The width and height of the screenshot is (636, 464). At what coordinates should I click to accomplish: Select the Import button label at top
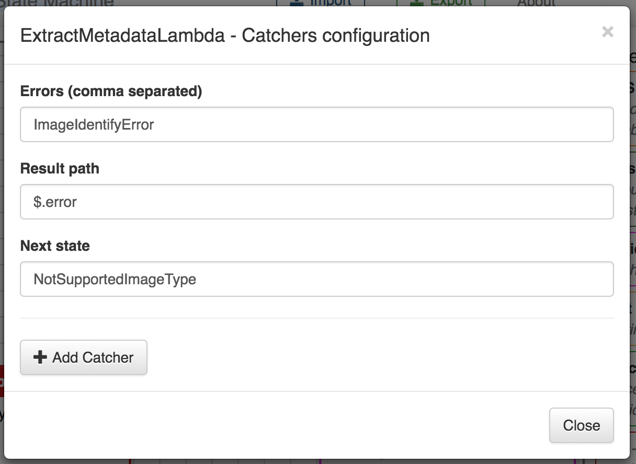(331, 3)
